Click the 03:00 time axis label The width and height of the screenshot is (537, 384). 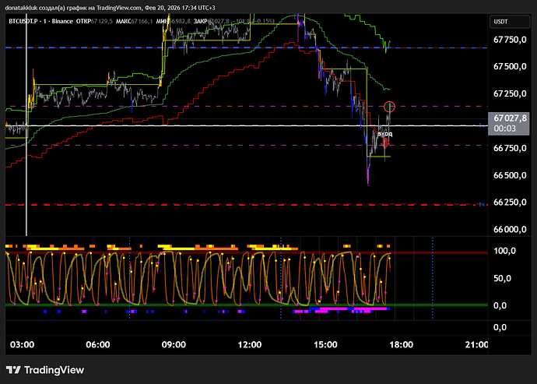(22, 345)
